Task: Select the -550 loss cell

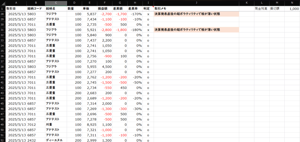Action: [105, 88]
